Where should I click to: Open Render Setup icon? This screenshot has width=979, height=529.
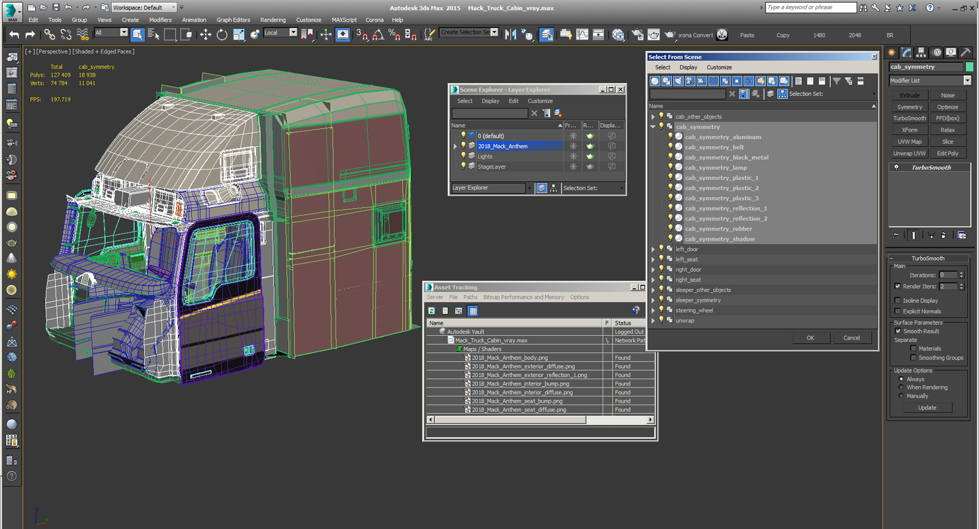coord(637,34)
